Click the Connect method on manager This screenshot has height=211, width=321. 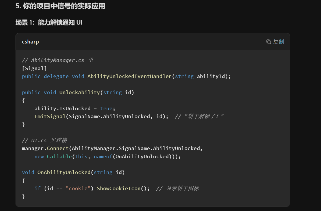(58, 148)
